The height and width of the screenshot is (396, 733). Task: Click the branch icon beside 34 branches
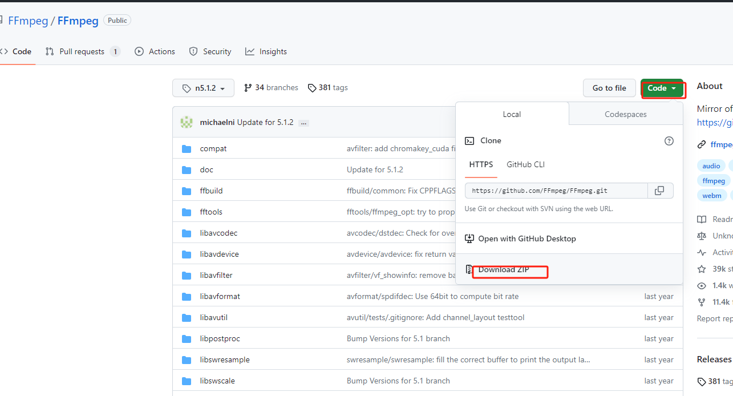(x=248, y=88)
